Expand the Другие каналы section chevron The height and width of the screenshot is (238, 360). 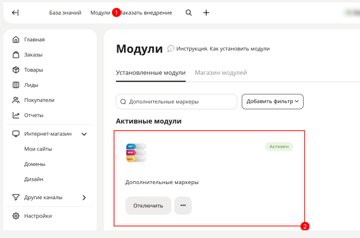tap(84, 197)
